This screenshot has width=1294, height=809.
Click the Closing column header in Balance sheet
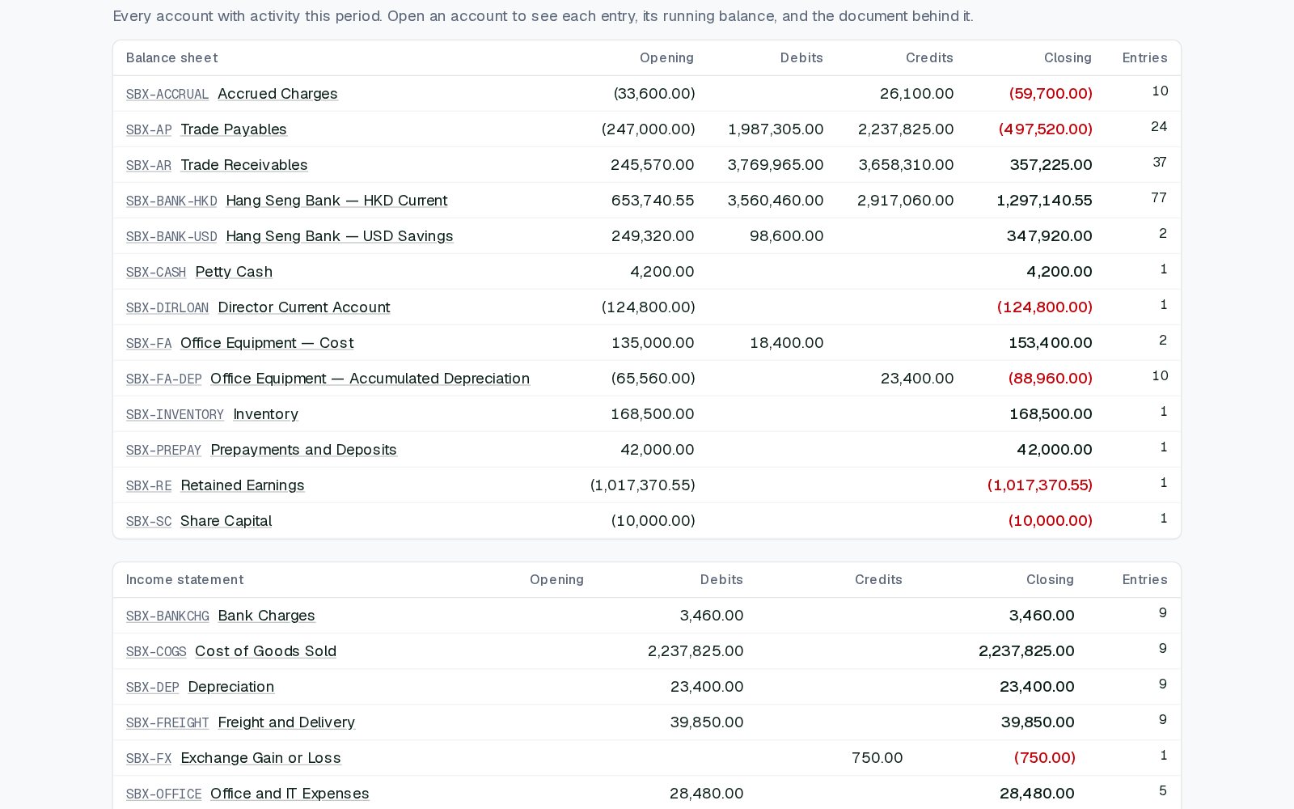click(1068, 58)
